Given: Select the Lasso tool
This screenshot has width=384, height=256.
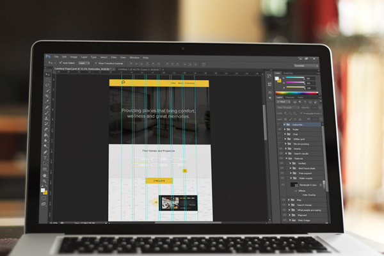Looking at the screenshot, I should pyautogui.click(x=47, y=85).
